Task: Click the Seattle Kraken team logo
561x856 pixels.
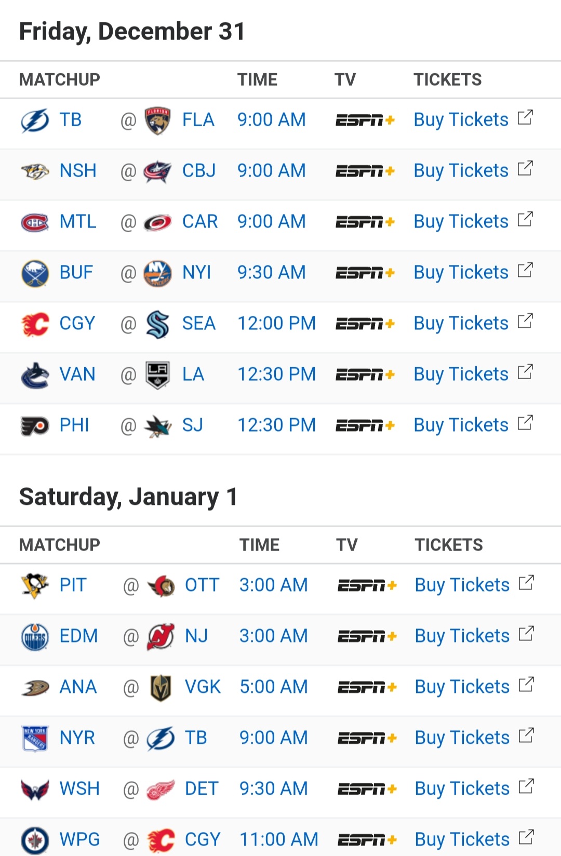Action: pos(157,324)
